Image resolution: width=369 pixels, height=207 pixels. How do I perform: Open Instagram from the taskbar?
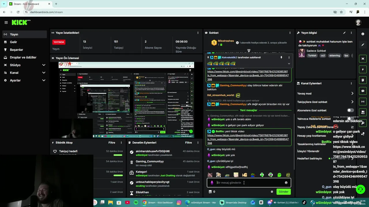tap(179, 202)
